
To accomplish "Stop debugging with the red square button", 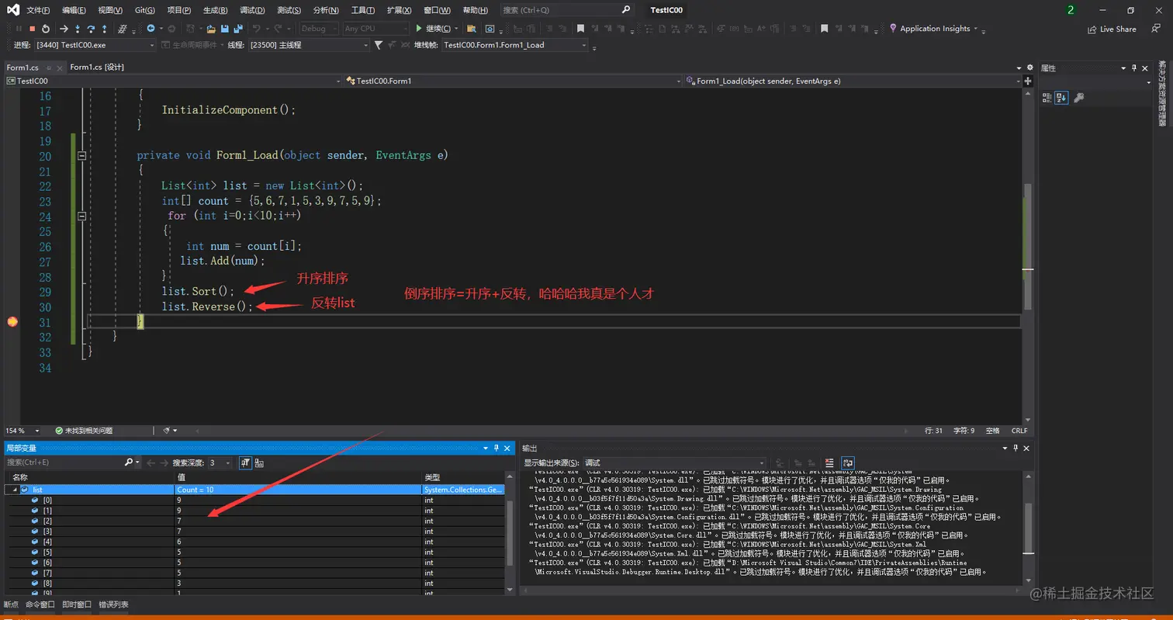I will pyautogui.click(x=32, y=29).
